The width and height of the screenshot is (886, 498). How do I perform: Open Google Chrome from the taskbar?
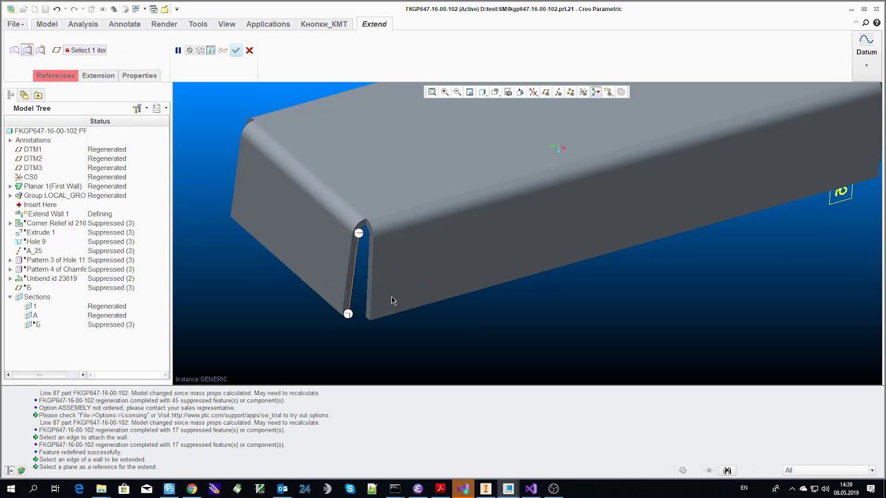click(192, 489)
